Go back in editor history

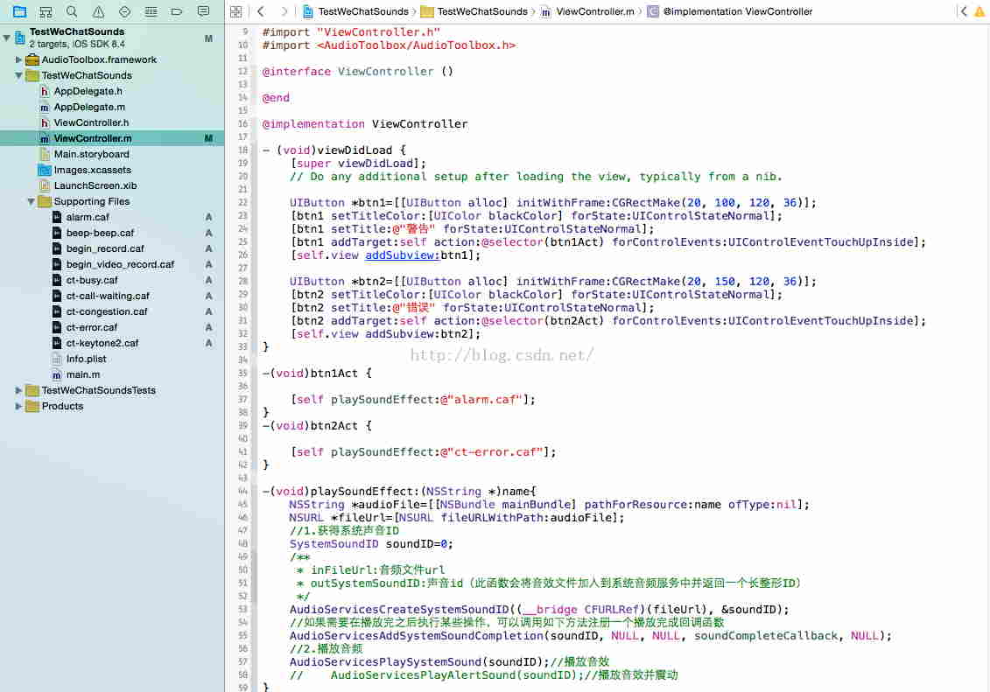(261, 11)
